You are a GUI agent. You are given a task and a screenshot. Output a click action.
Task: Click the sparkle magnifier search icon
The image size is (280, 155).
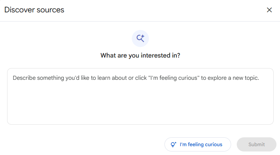[140, 38]
